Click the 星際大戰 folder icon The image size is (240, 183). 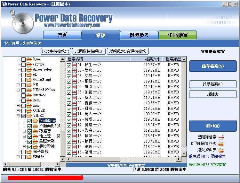point(35,141)
